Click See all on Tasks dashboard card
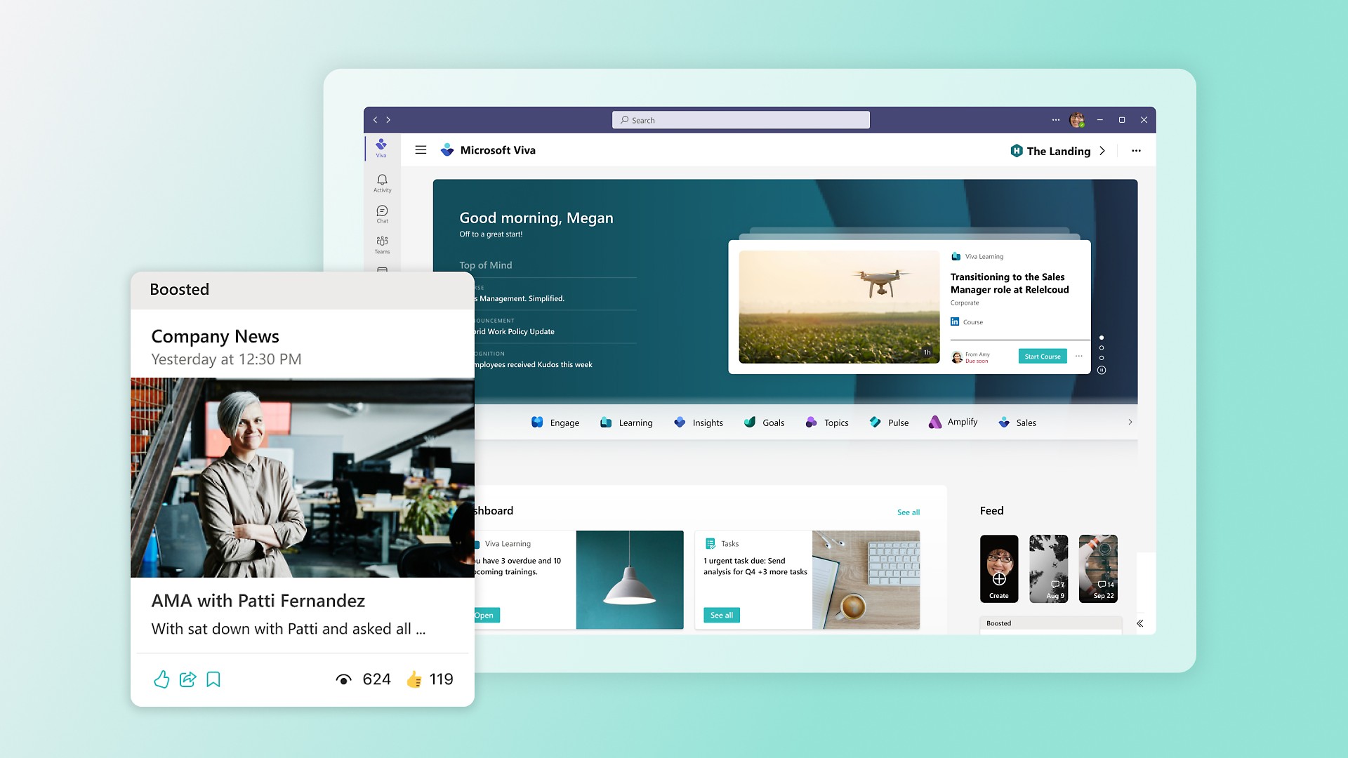 click(x=721, y=615)
